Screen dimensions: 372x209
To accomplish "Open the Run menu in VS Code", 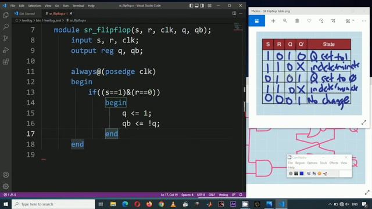I will 66,5.
